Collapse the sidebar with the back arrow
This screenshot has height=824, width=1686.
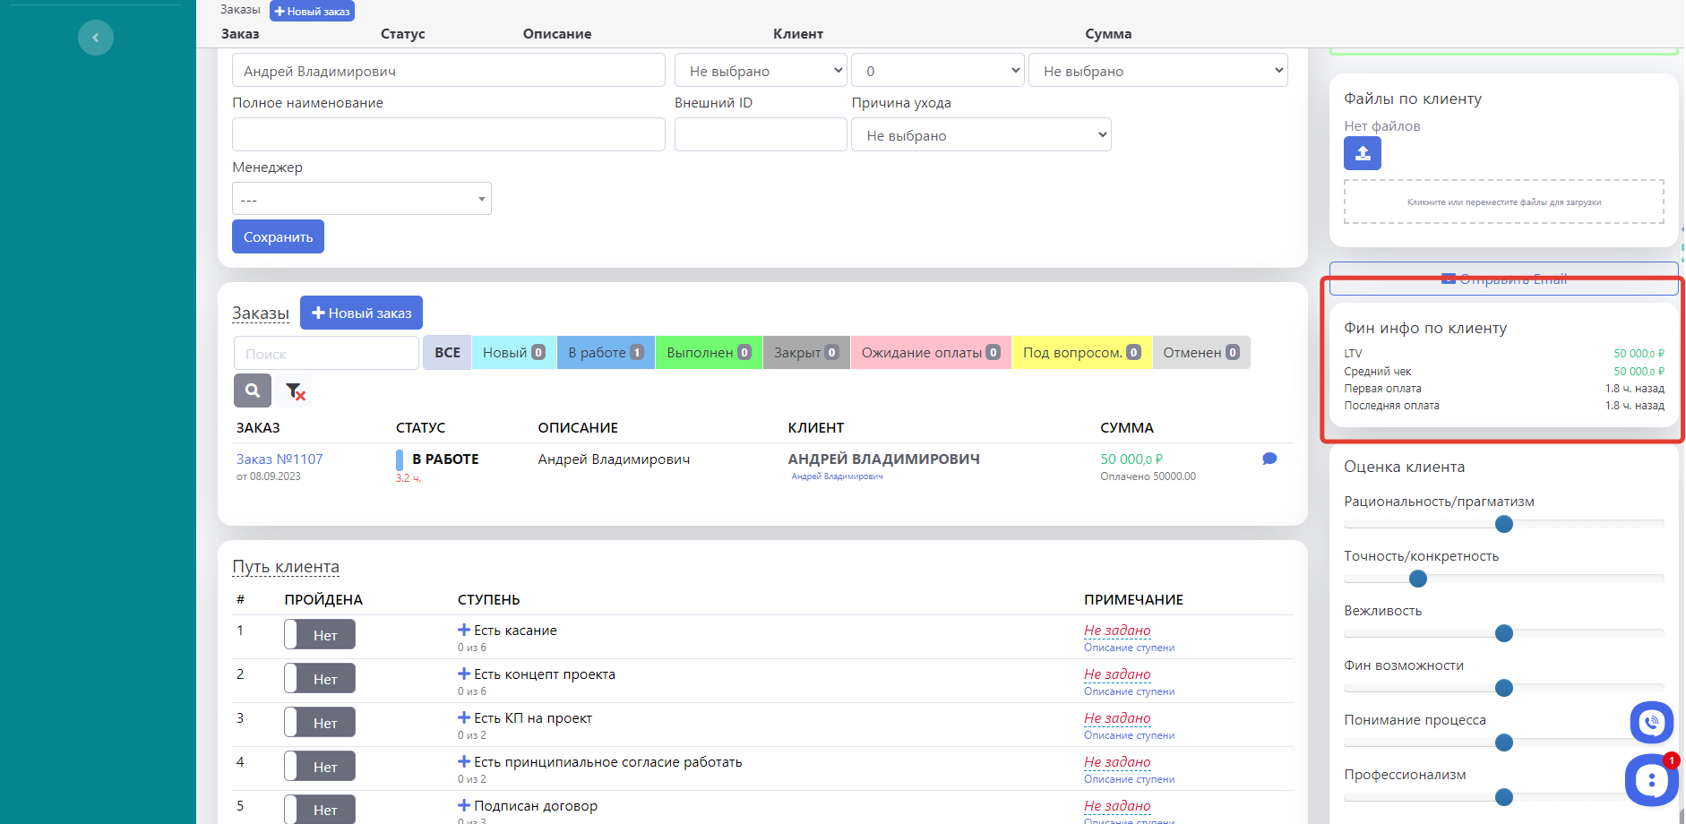pos(95,38)
